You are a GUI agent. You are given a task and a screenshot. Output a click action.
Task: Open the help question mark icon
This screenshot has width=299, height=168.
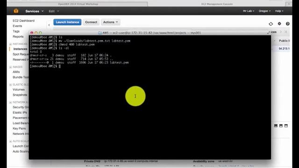click(x=288, y=24)
